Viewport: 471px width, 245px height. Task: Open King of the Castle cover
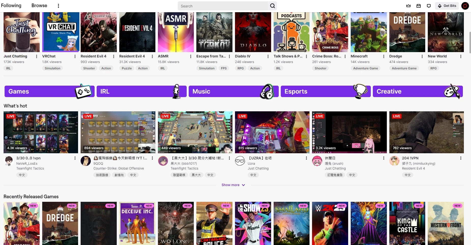pyautogui.click(x=407, y=223)
